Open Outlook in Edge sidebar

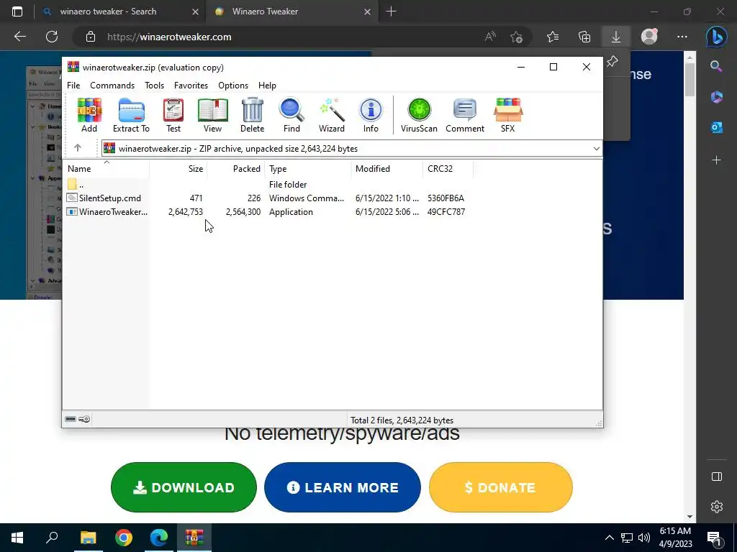717,127
